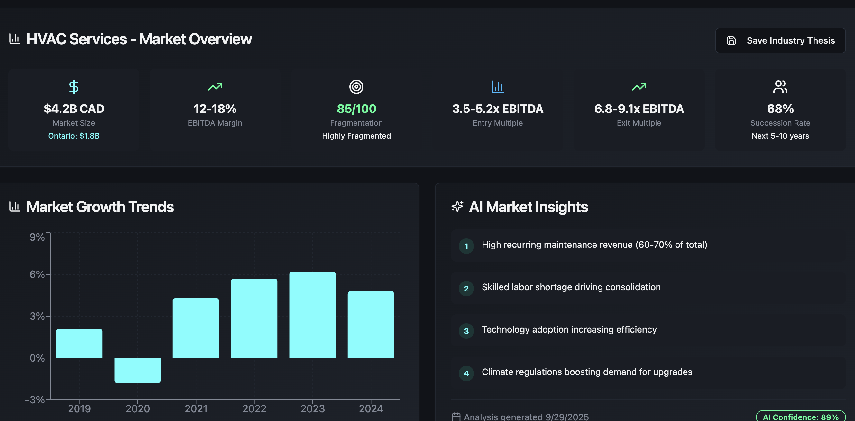The width and height of the screenshot is (855, 421).
Task: Click the EBITDA Margin trending-up arrow icon
Action: pyautogui.click(x=215, y=87)
